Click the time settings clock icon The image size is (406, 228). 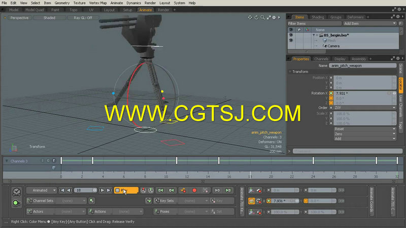pyautogui.click(x=17, y=192)
